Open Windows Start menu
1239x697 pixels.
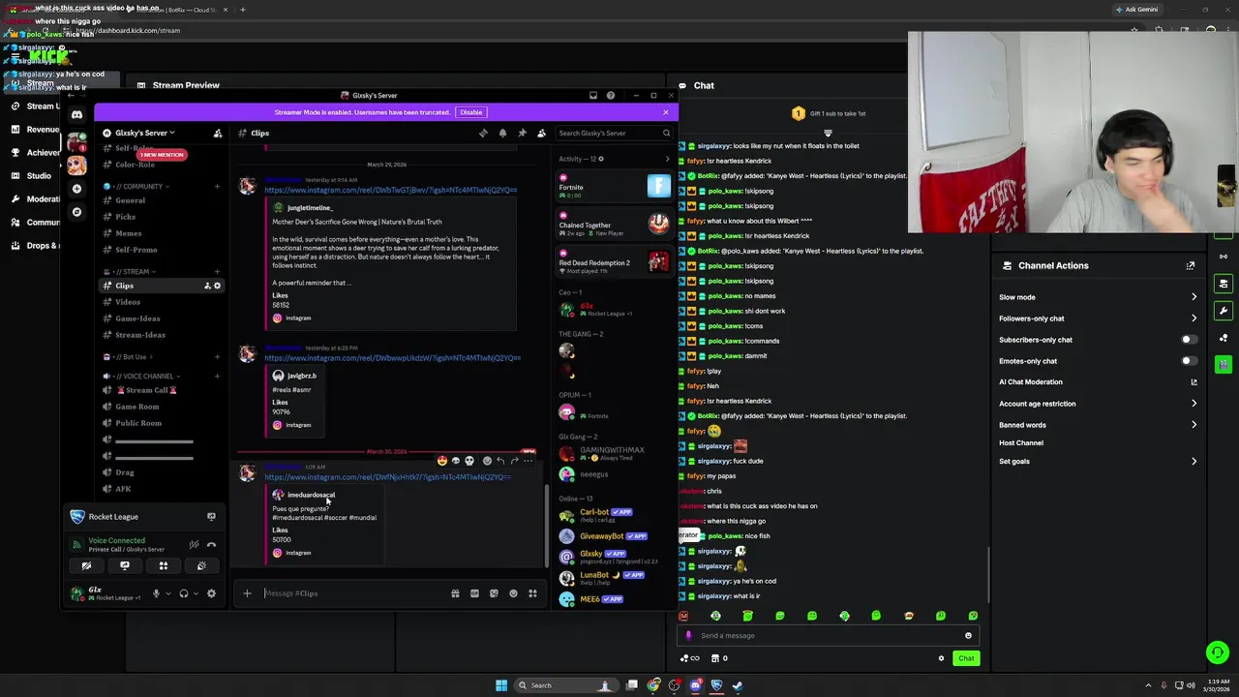501,685
